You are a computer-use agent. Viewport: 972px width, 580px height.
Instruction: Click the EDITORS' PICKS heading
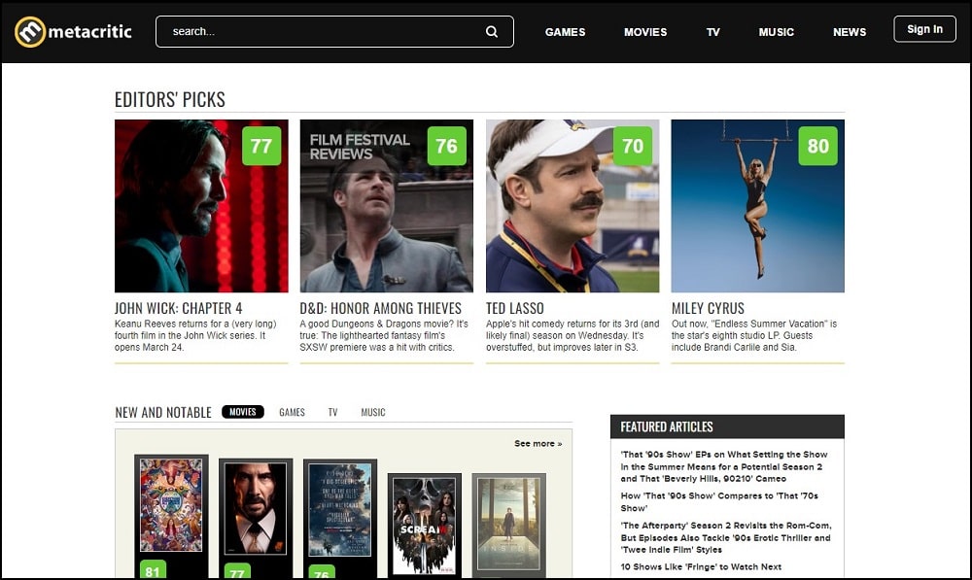tap(170, 99)
